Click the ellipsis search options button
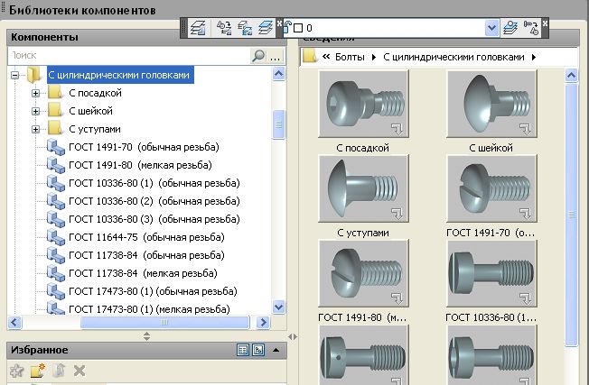Viewport: 589px width, 385px height. (275, 56)
